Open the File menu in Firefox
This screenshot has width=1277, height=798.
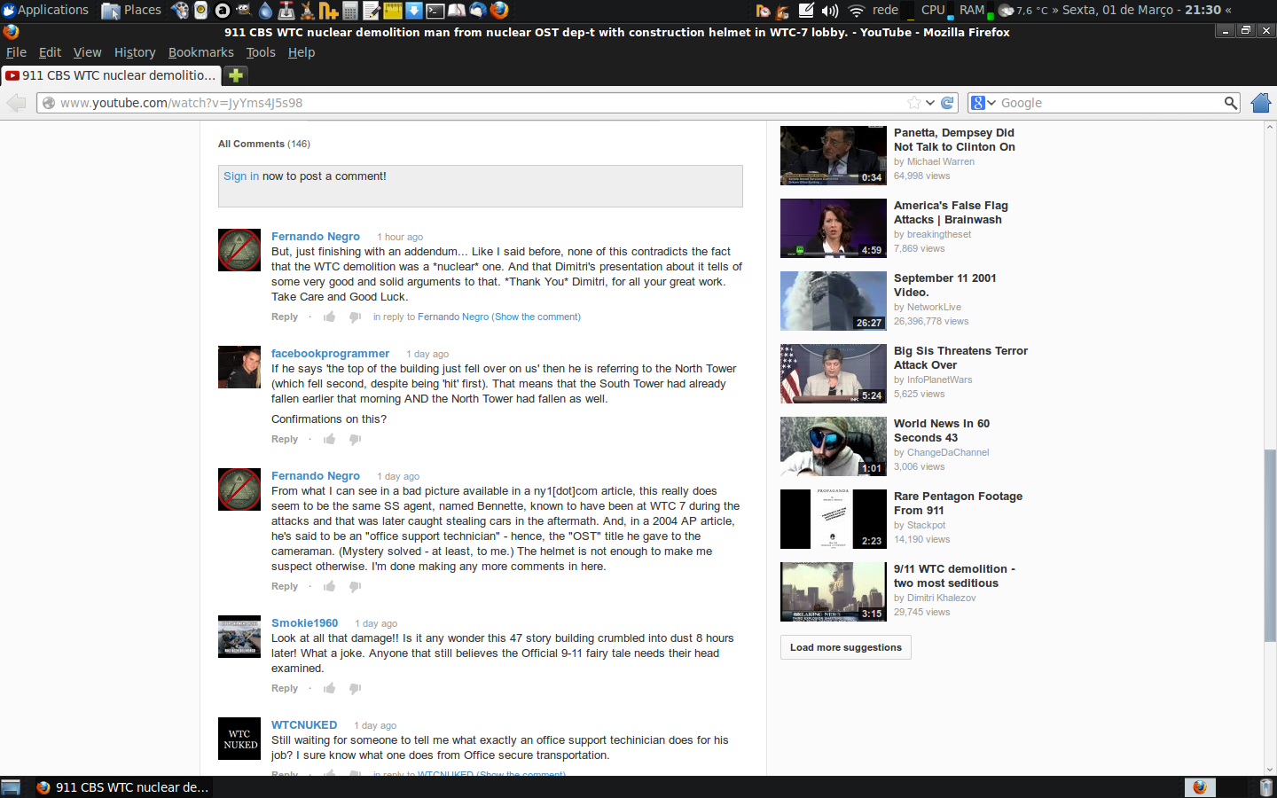click(x=16, y=52)
